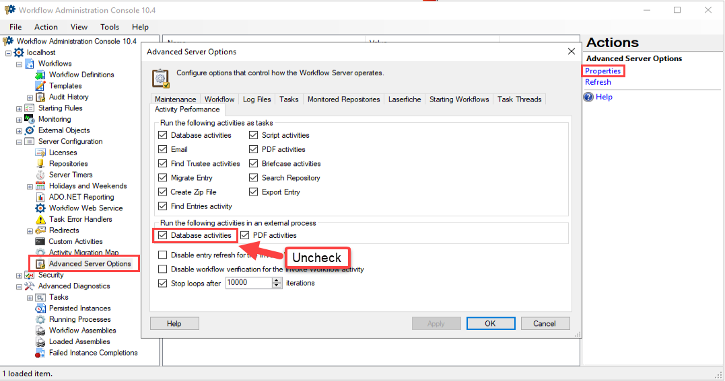Image resolution: width=725 pixels, height=381 pixels.
Task: Increase the loop iterations spinner
Action: pos(277,280)
